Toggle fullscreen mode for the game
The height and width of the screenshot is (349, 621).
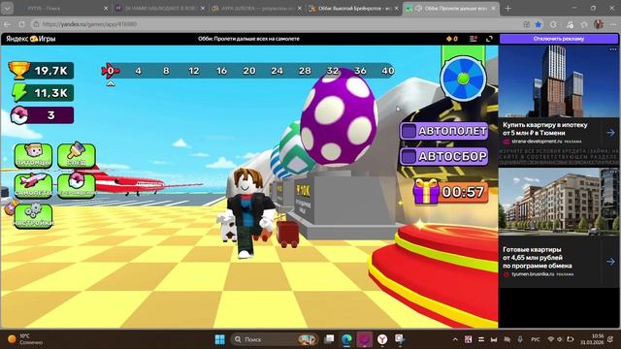click(489, 39)
